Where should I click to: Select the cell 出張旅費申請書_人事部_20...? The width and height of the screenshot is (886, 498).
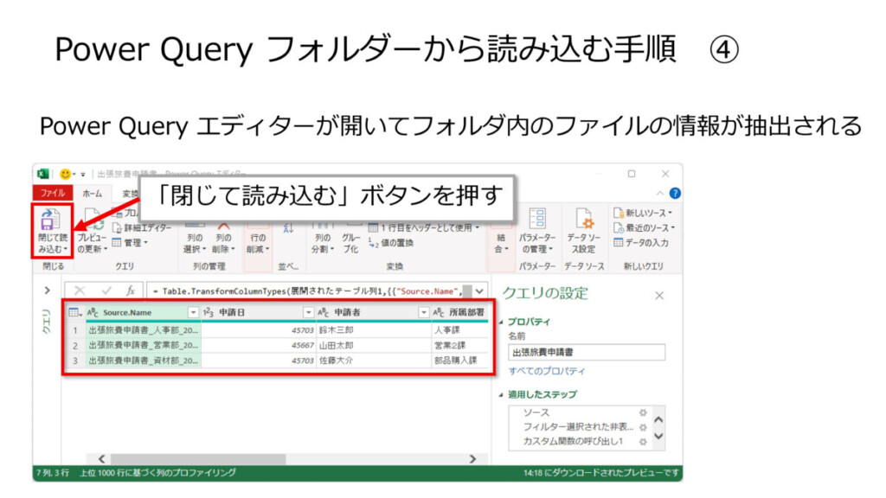144,329
